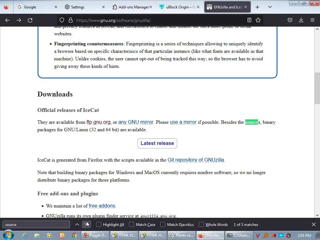Close the Settings tab
Viewport: 320px width, 240px height.
tap(103, 7)
